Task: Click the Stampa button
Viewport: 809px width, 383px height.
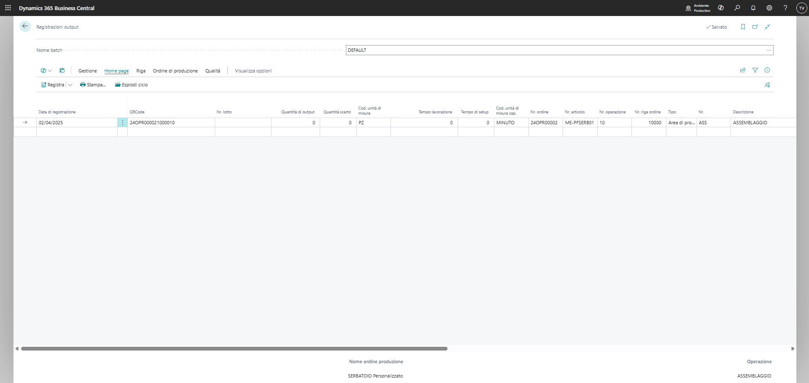Action: point(93,85)
